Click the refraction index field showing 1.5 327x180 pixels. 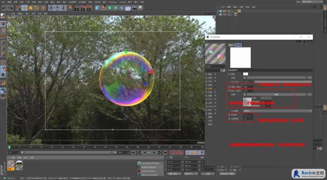tap(249, 115)
